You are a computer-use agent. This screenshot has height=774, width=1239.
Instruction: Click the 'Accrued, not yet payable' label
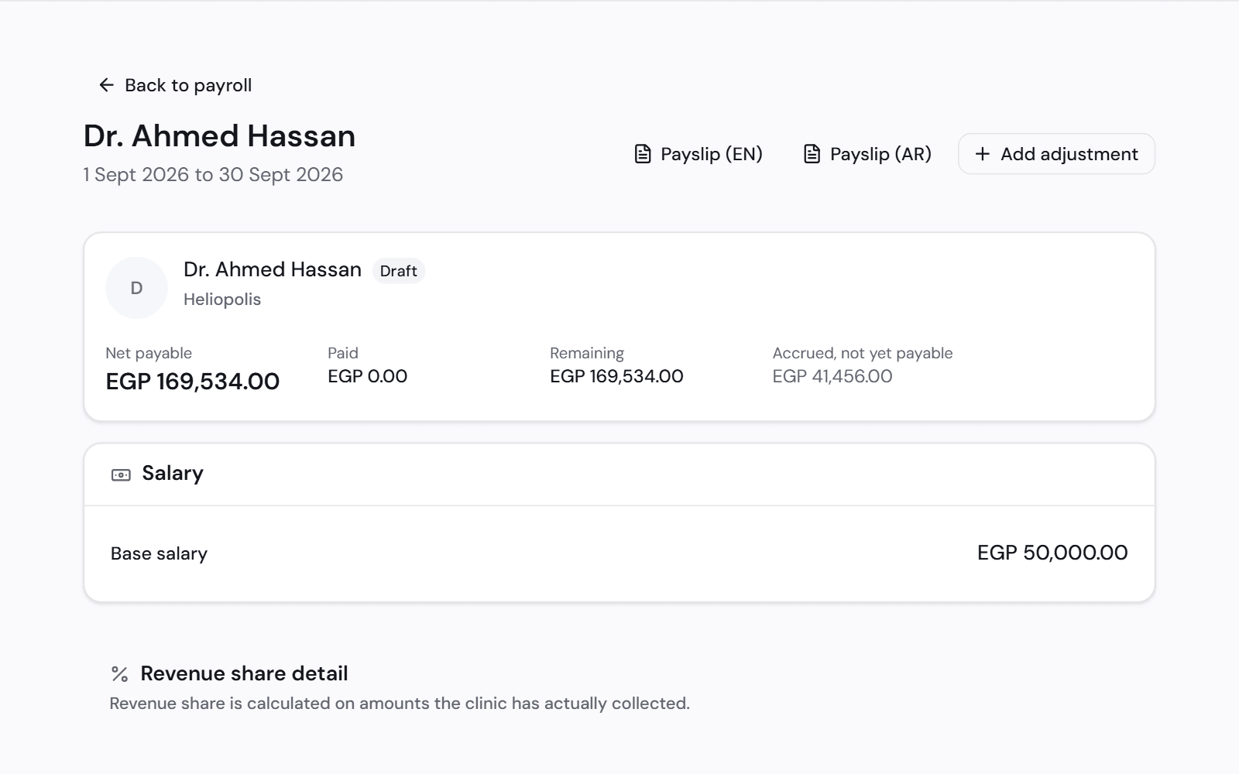coord(863,353)
